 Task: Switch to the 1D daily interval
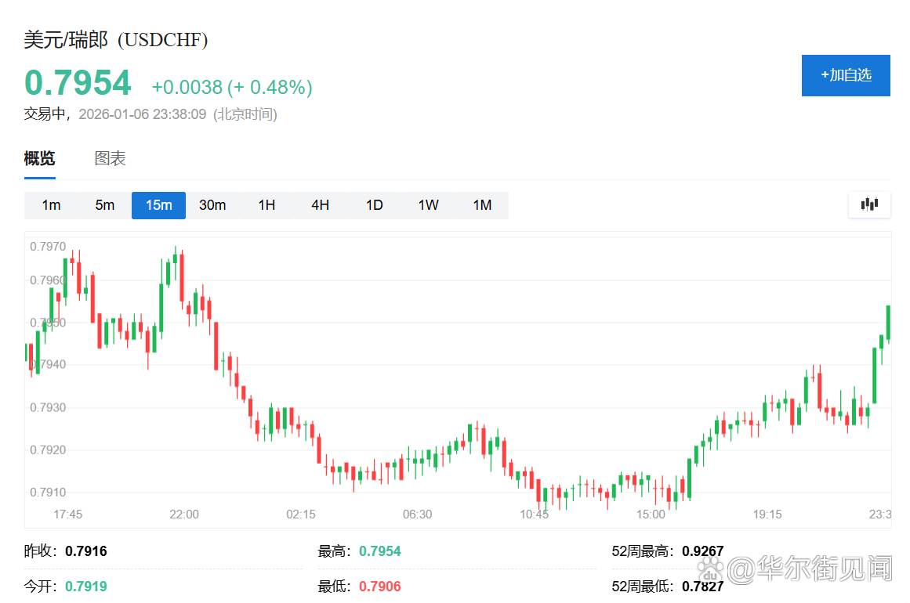[x=374, y=205]
